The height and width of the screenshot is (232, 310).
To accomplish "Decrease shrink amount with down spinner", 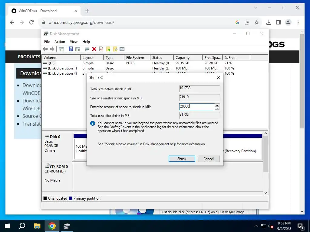I will (x=217, y=108).
